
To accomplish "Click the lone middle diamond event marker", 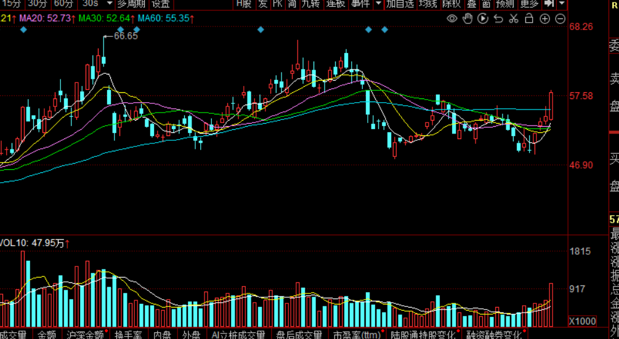I will click(261, 30).
